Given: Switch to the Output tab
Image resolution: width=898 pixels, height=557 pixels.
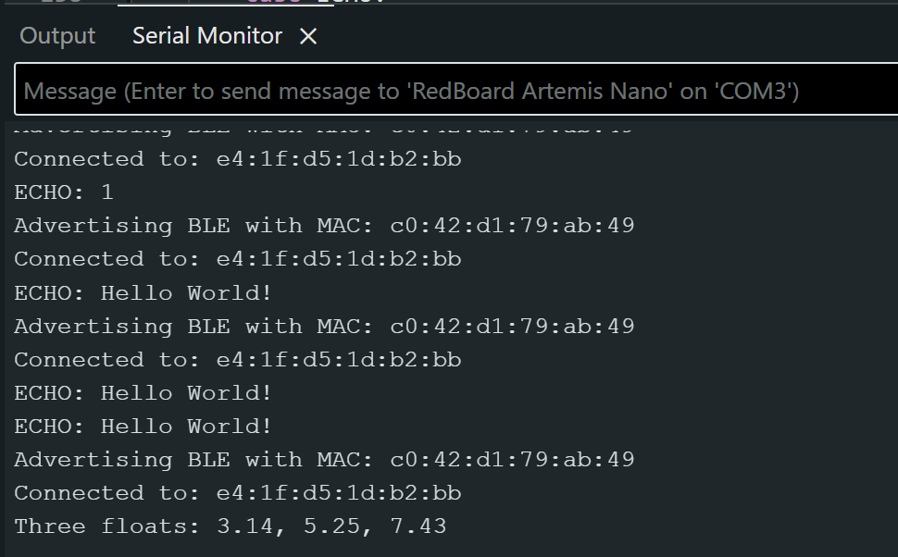Looking at the screenshot, I should tap(57, 36).
